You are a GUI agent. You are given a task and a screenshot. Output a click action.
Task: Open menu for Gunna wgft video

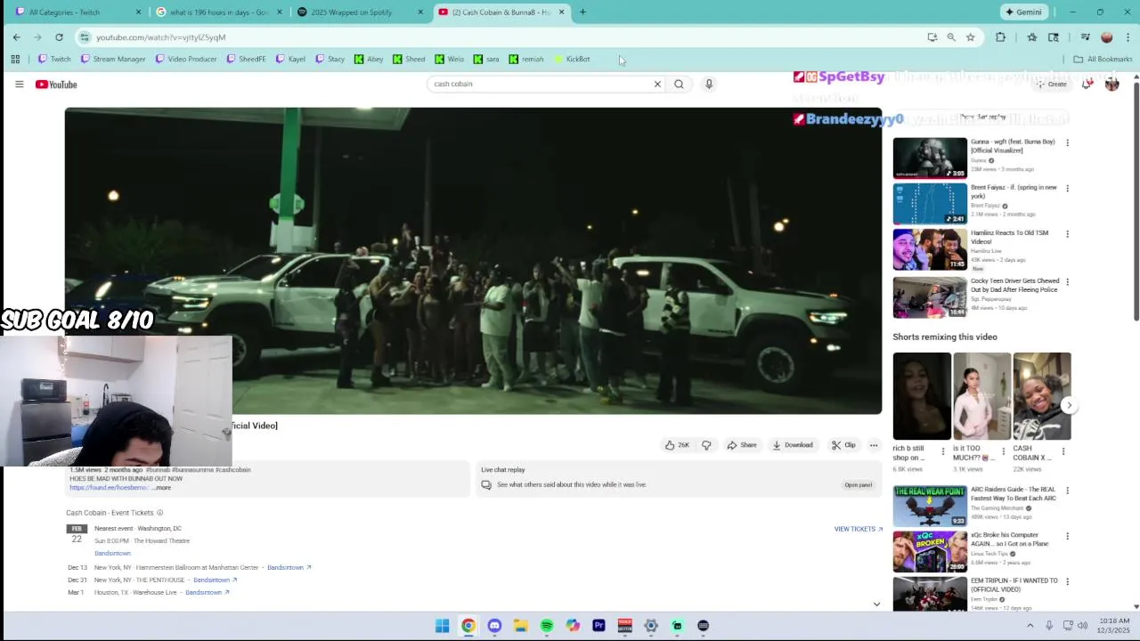pos(1067,142)
